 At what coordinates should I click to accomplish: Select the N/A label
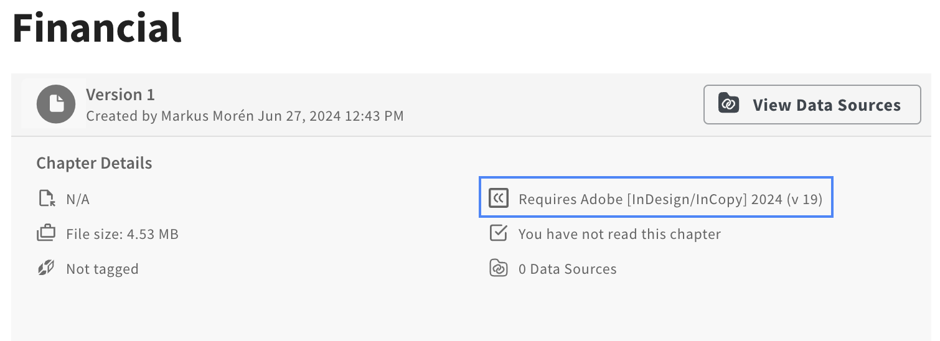[x=78, y=200]
